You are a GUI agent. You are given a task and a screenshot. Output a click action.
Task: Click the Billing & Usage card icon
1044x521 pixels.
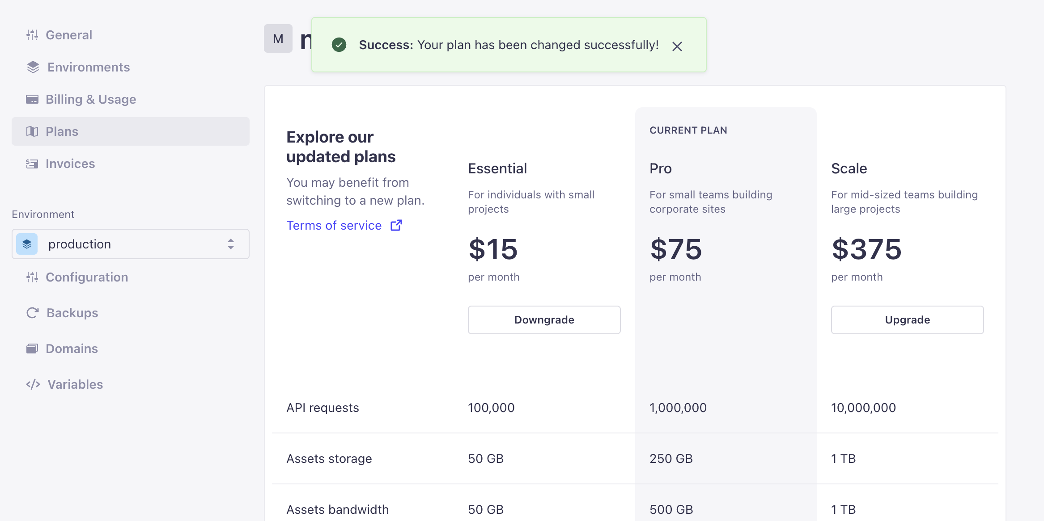[32, 99]
